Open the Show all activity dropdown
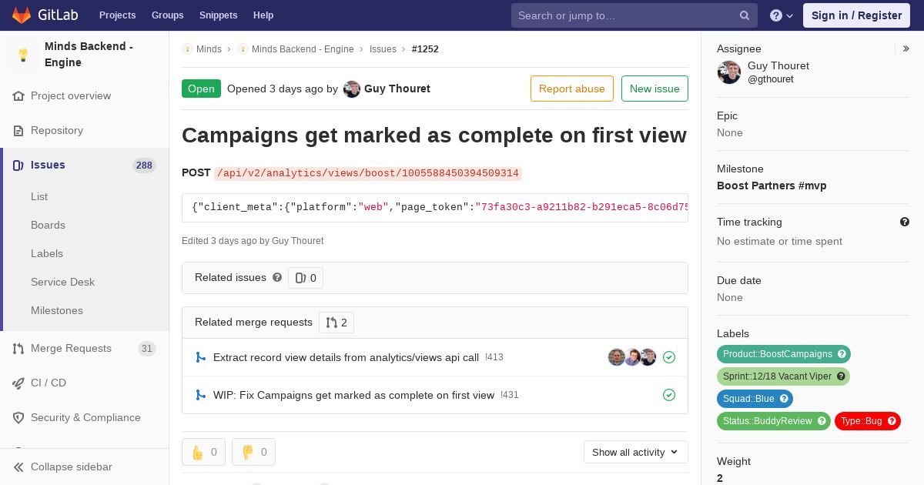The image size is (924, 485). click(636, 452)
